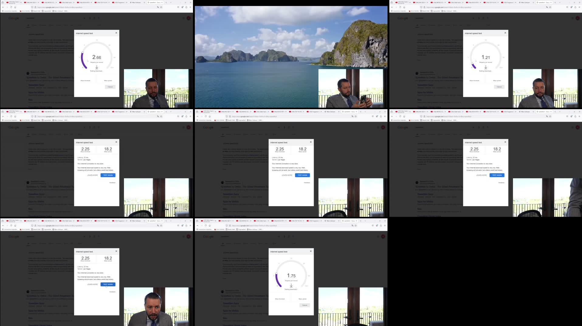Bookmark the page with the star in 1.21 frame
Screen dimensions: 582x326
coord(550,7)
